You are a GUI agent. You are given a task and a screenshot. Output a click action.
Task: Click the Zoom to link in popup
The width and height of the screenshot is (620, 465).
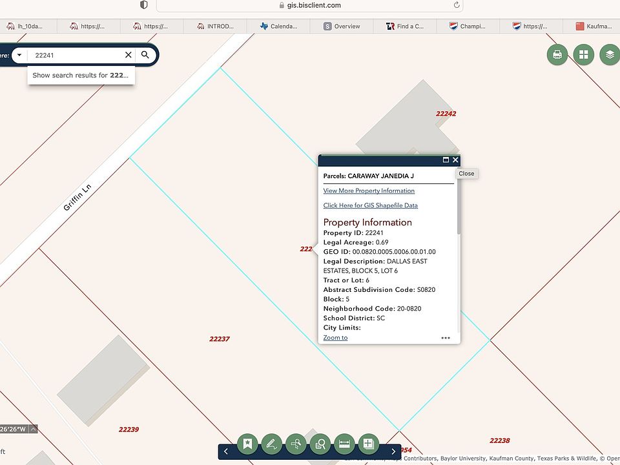pos(335,338)
